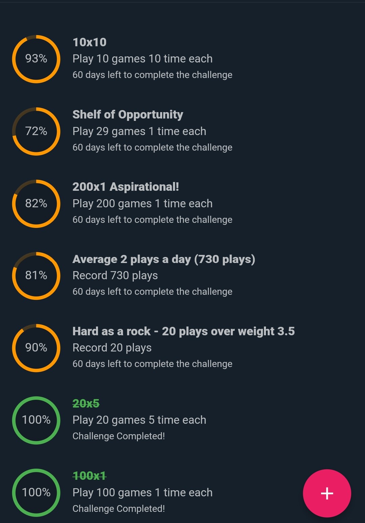
Task: Tap 'Play 29 games 1 time each' text
Action: click(x=139, y=131)
